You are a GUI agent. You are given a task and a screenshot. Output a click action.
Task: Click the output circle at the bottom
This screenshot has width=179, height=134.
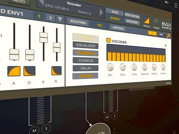tap(98, 129)
